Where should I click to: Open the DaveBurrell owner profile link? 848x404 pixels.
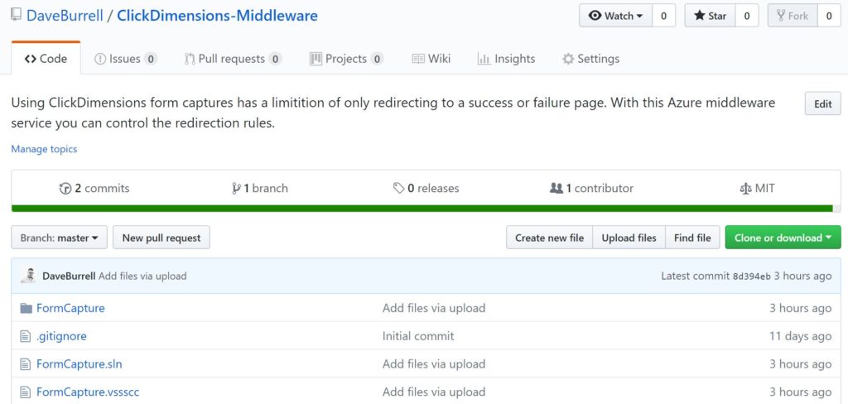[65, 16]
